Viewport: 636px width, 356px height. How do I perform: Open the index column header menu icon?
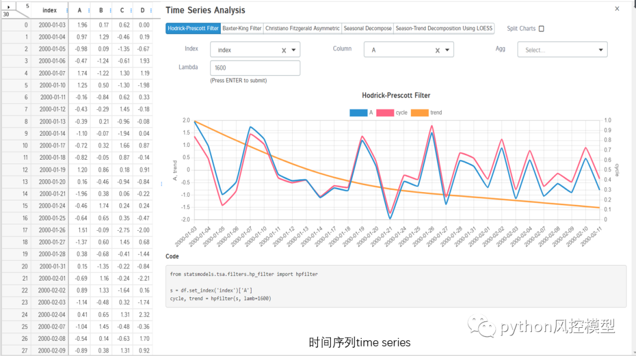point(67,11)
